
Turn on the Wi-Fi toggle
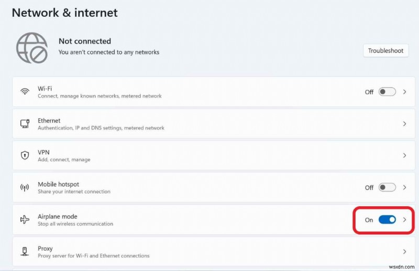point(387,92)
